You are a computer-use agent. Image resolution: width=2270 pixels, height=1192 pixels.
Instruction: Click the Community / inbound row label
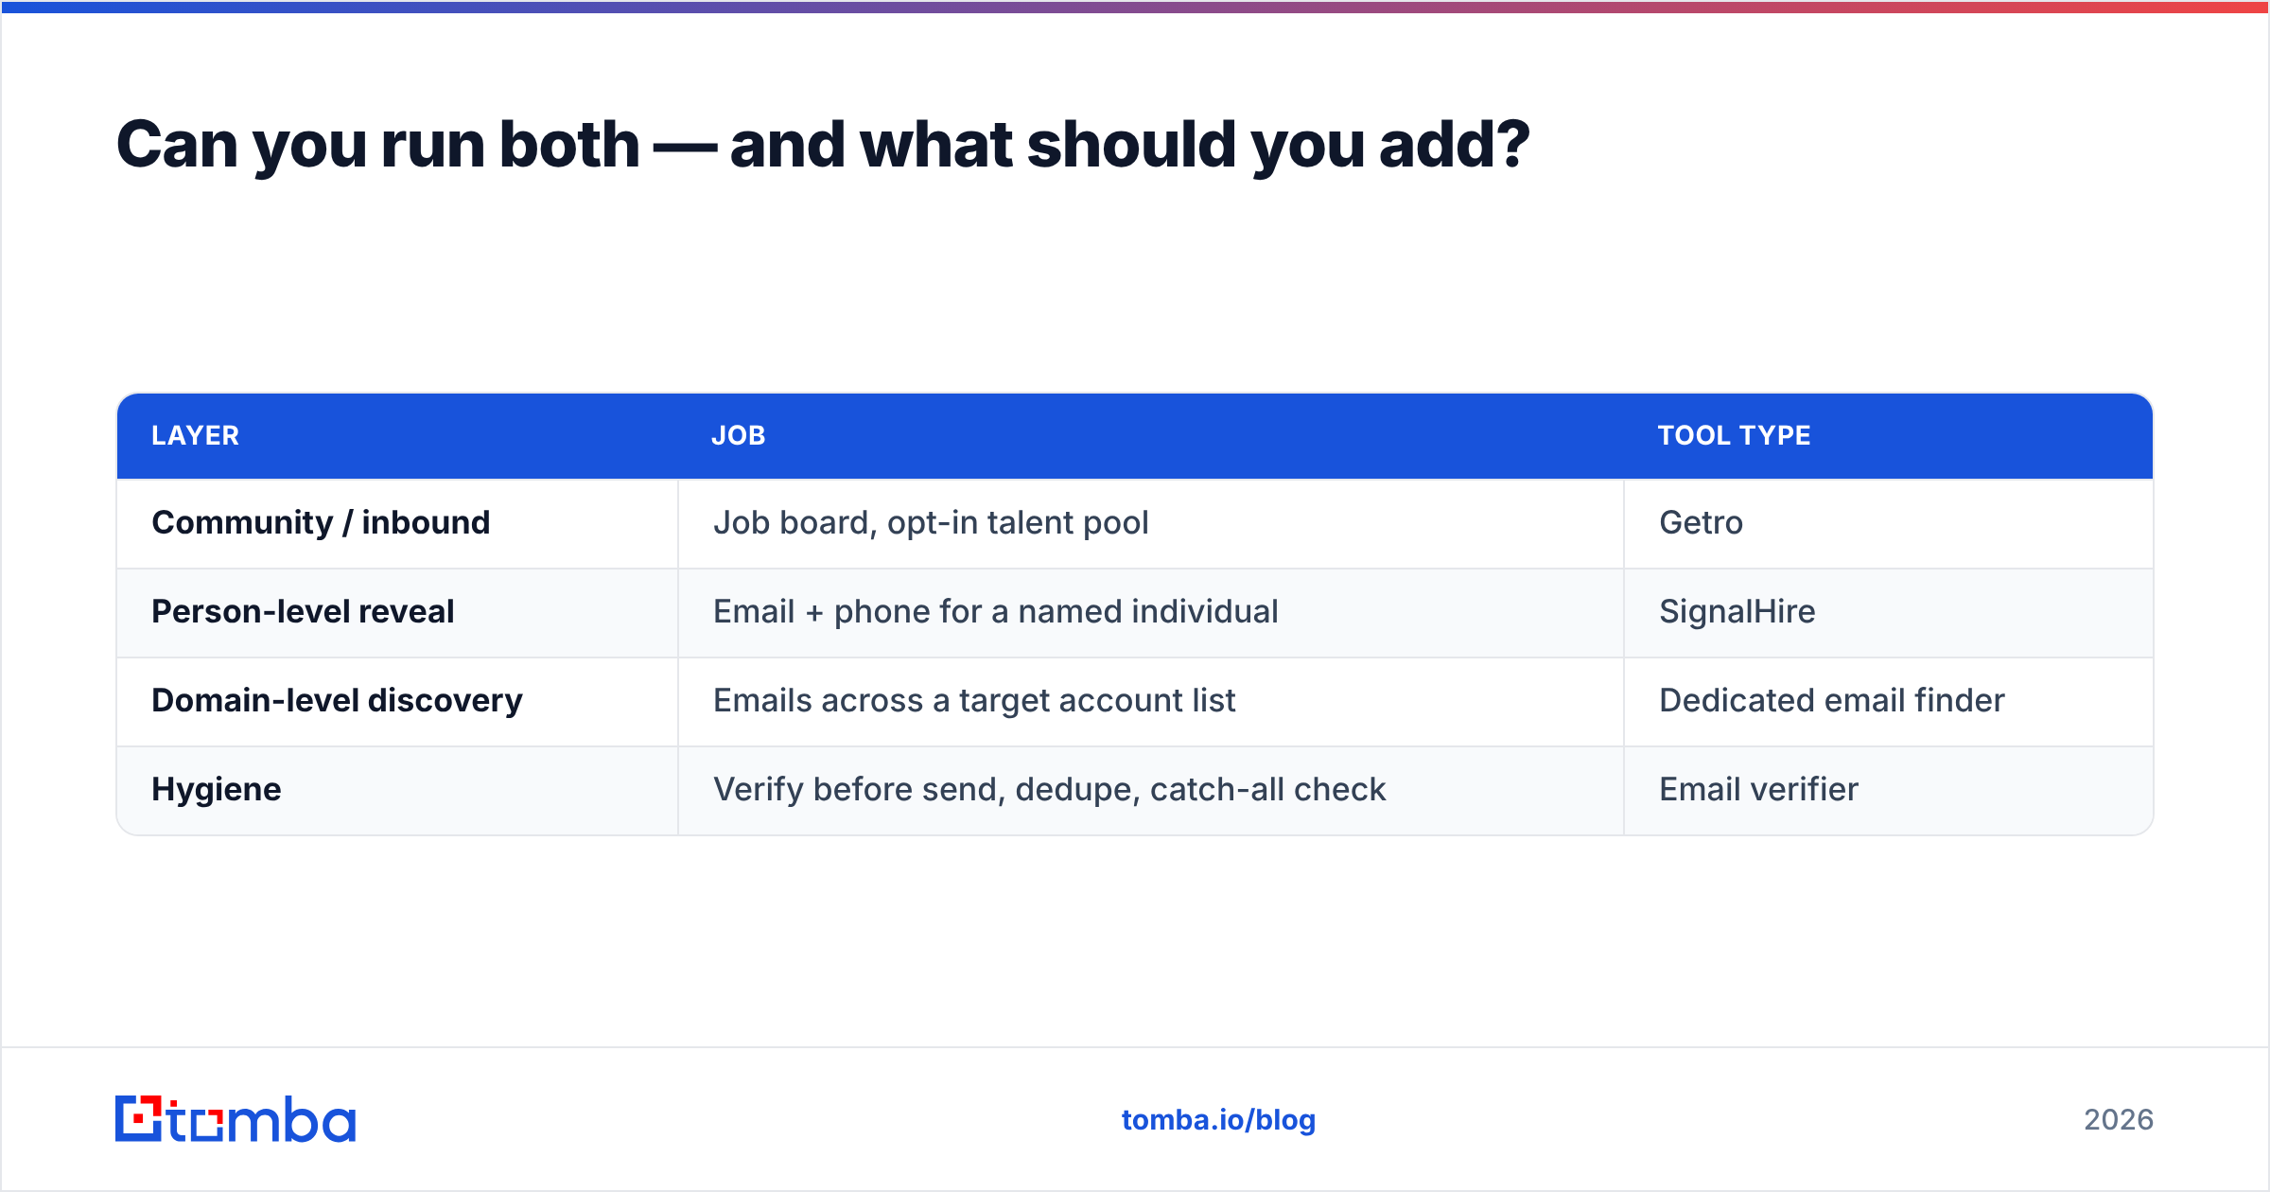pos(321,523)
